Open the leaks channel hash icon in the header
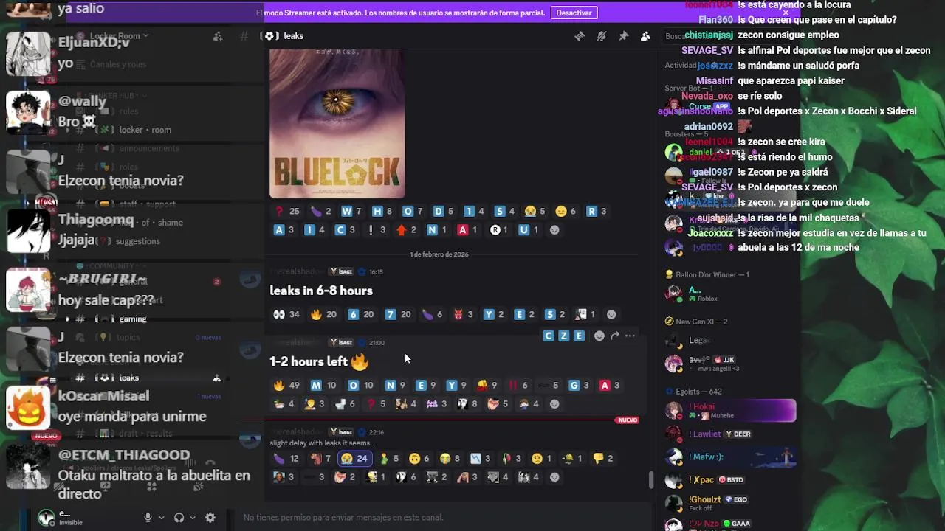The height and width of the screenshot is (531, 945). coord(271,36)
